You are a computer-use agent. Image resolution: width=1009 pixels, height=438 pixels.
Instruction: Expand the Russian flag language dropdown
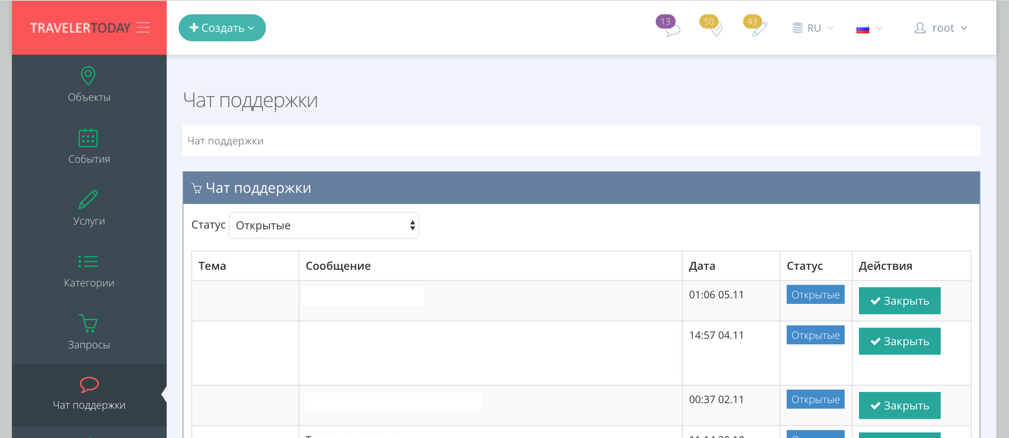[x=869, y=28]
